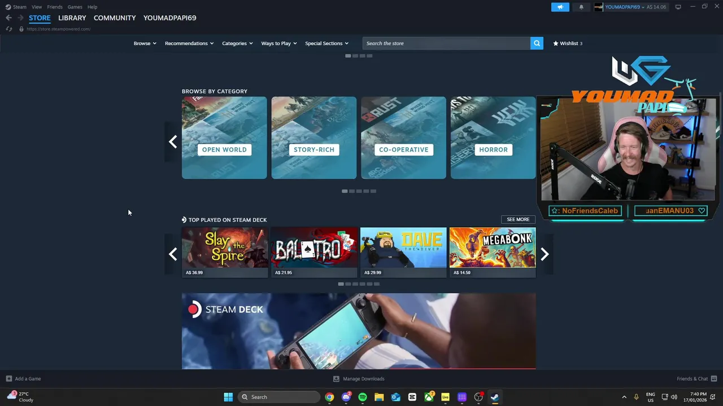Screen dimensions: 723x406
Task: Open the YOUMADPAPI69 account dropdown
Action: [625, 7]
